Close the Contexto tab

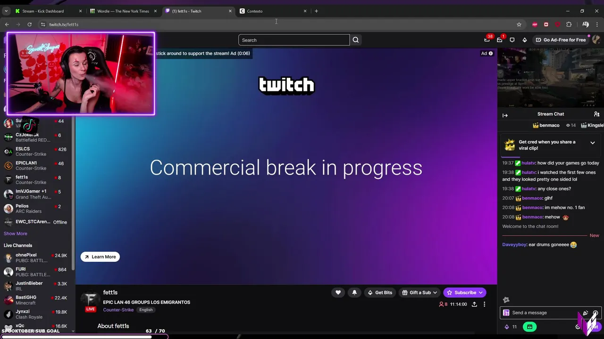pyautogui.click(x=305, y=11)
